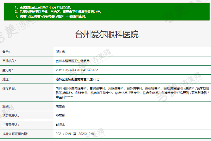Click notice line 2 about 卫生健康委数据
Screen dimensions: 211x141
coord(58,12)
